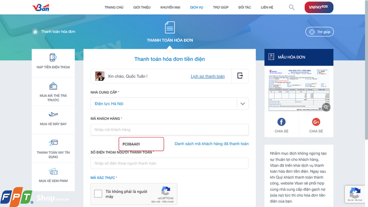Tick the 'Tôi không phải là người máy' checkbox
368x207 pixels.
[x=98, y=194]
